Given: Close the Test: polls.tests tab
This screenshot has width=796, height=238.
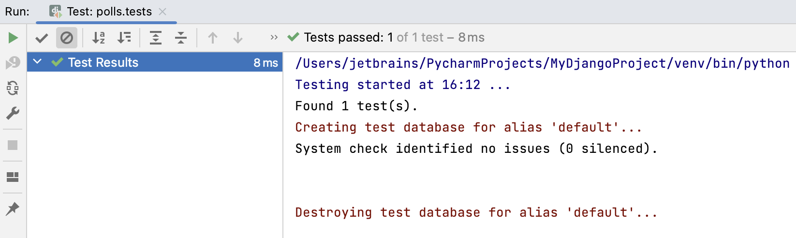Looking at the screenshot, I should coord(162,12).
